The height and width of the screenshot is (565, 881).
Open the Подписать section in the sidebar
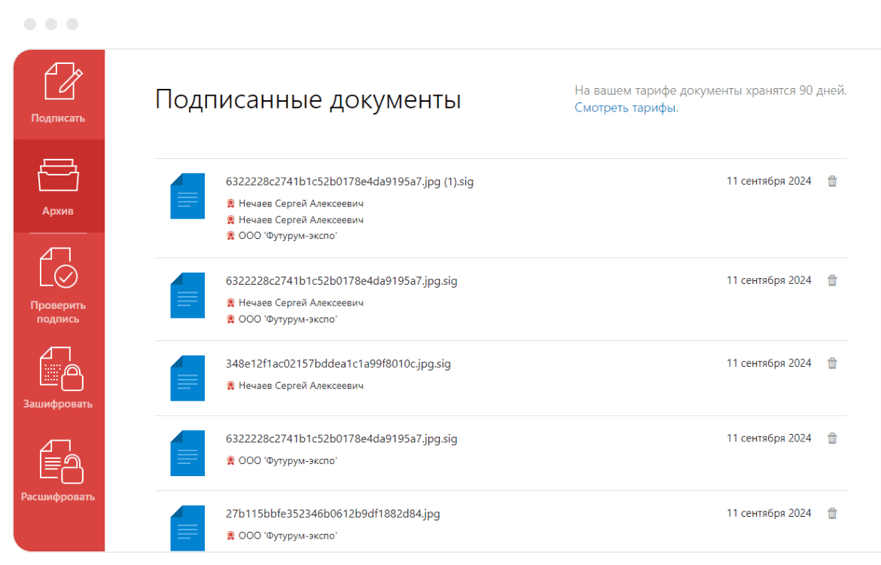pos(59,94)
